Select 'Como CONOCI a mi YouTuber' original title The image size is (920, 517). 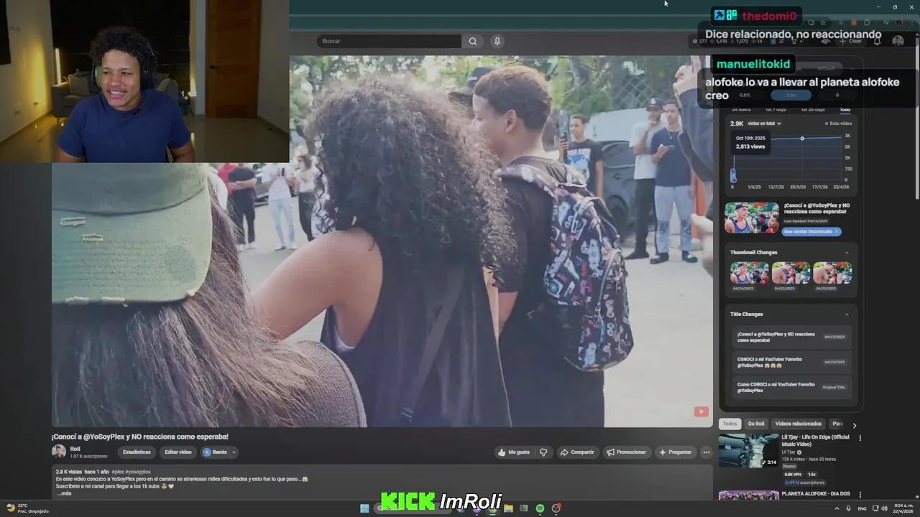click(791, 387)
